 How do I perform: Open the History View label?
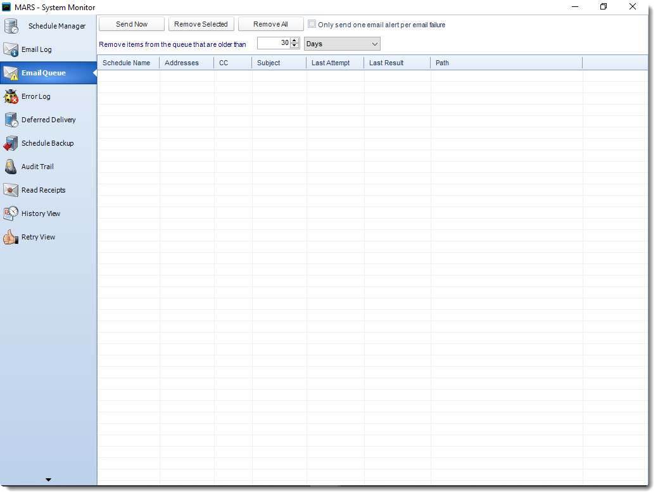coord(41,213)
